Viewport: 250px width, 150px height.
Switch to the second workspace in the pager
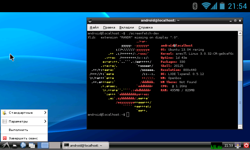(55, 145)
